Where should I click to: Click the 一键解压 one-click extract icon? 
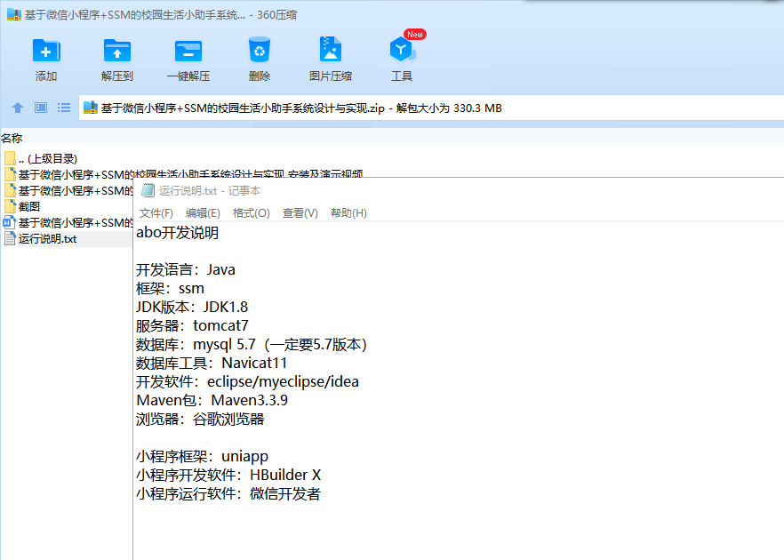point(188,51)
